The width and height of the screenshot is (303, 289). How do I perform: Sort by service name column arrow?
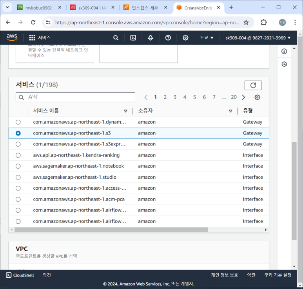coord(125,111)
